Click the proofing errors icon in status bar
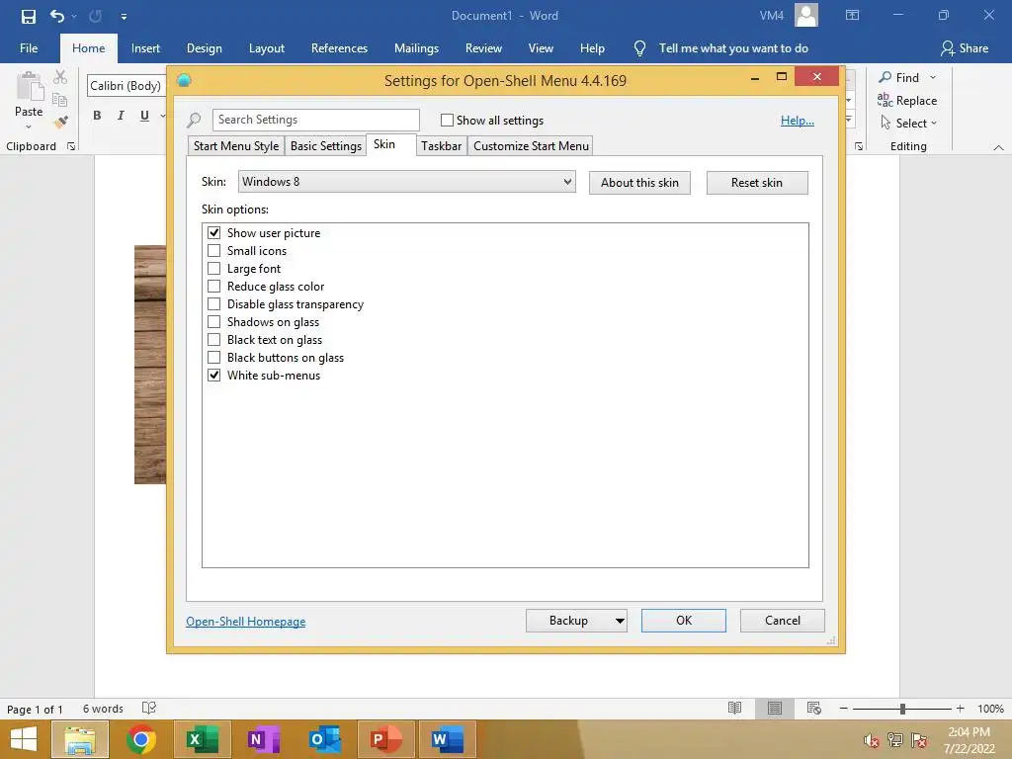This screenshot has width=1012, height=759. click(x=149, y=708)
